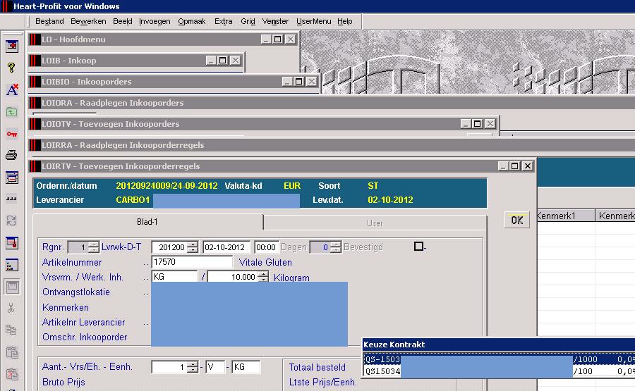This screenshot has height=391, width=635.
Task: Click the red clipboard paste-special icon
Action: (x=12, y=374)
